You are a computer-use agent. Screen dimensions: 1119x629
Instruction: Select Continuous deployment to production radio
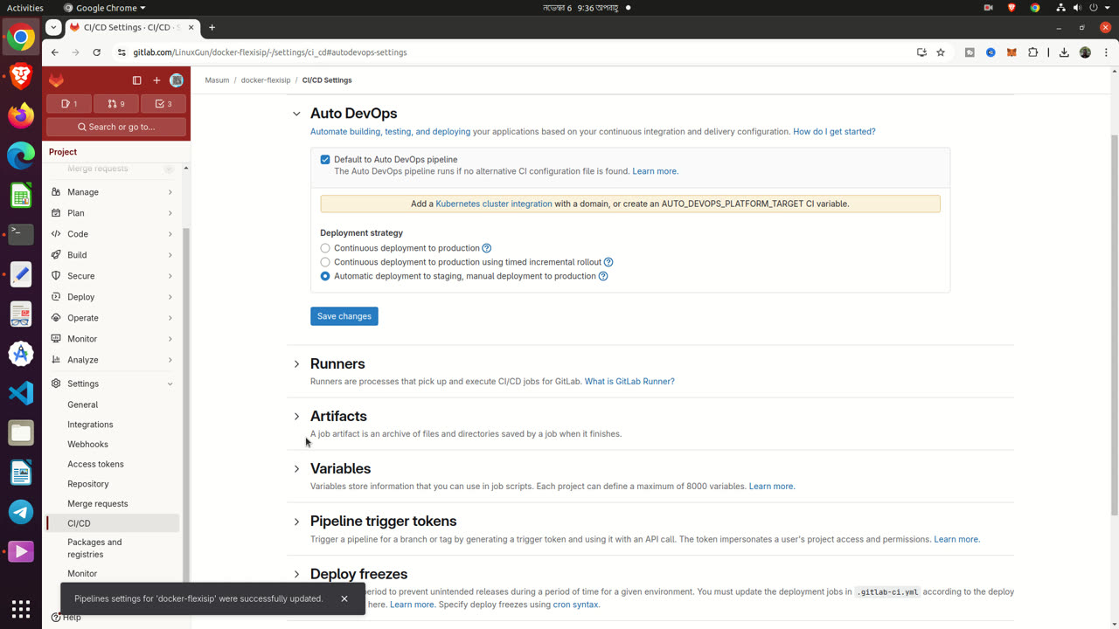click(x=325, y=248)
